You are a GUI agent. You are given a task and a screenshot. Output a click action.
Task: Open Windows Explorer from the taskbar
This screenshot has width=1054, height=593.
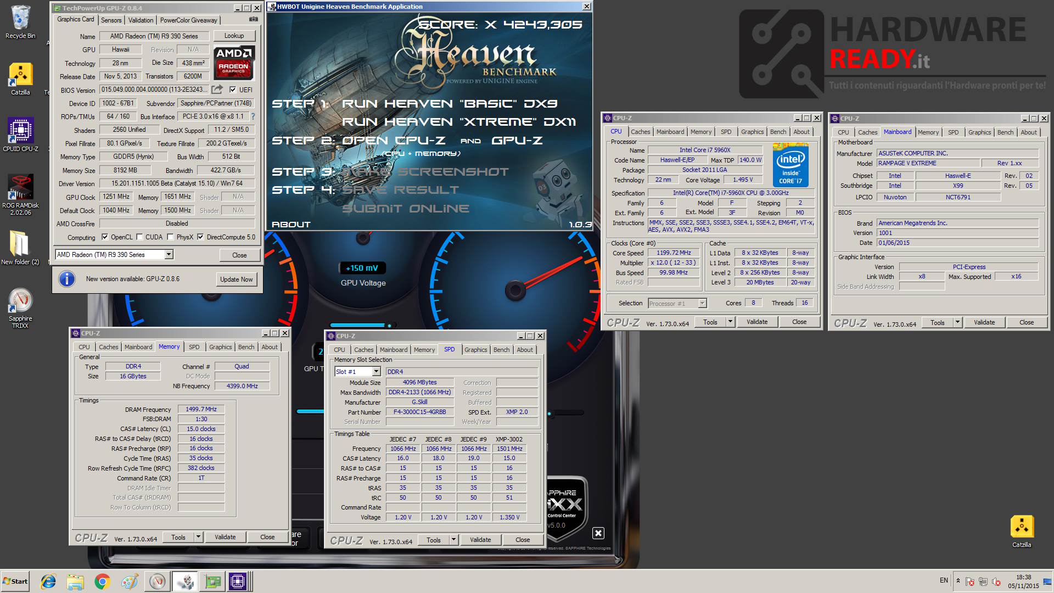[x=75, y=581]
